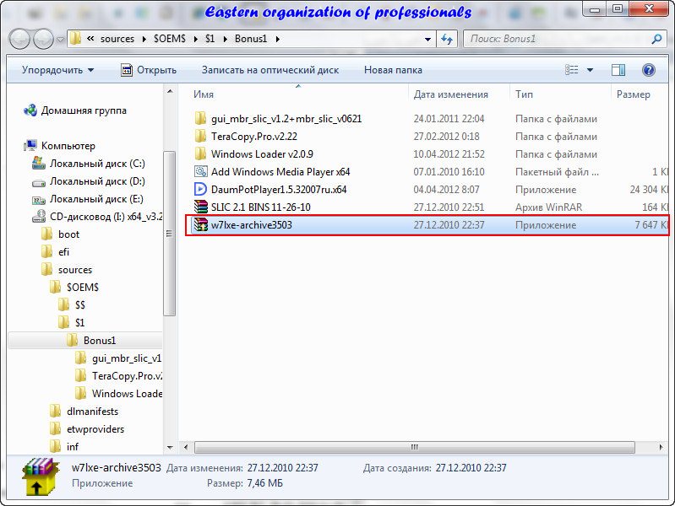Click the Local Disk (C:) drive icon
The image size is (675, 506).
[x=38, y=164]
